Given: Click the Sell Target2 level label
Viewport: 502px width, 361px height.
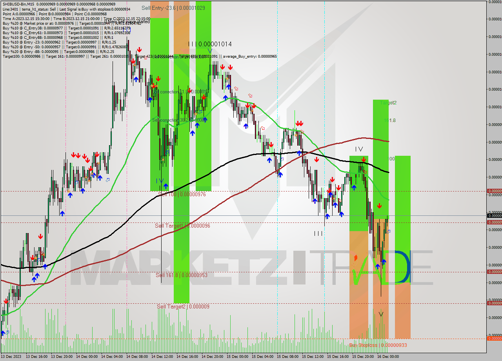Looking at the screenshot, I should (183, 306).
